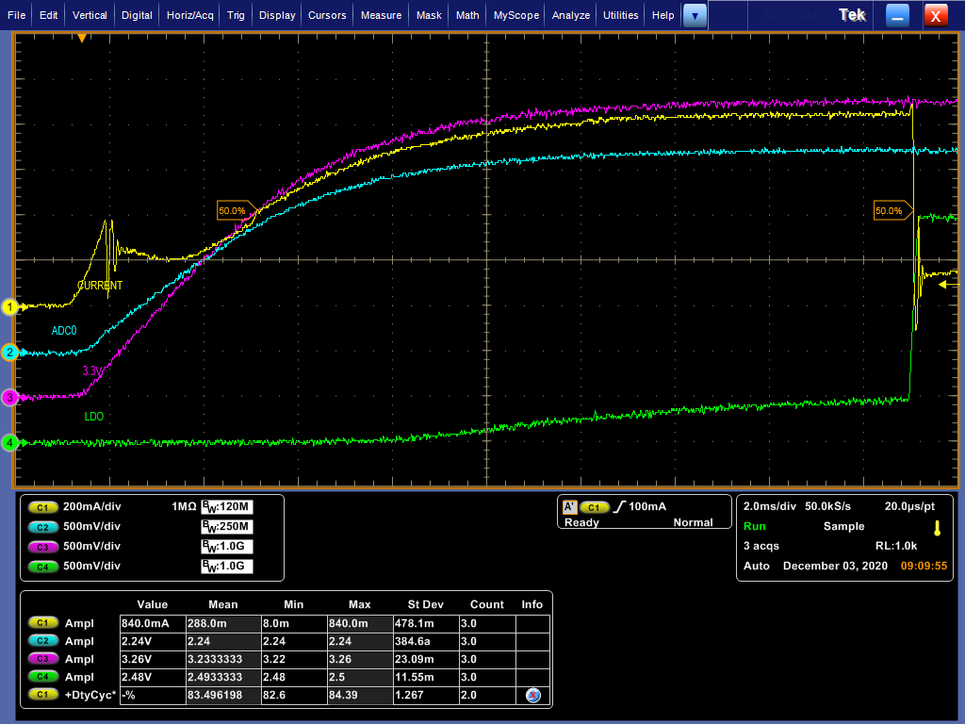Click the green Run status label
The image size is (965, 724).
(755, 526)
